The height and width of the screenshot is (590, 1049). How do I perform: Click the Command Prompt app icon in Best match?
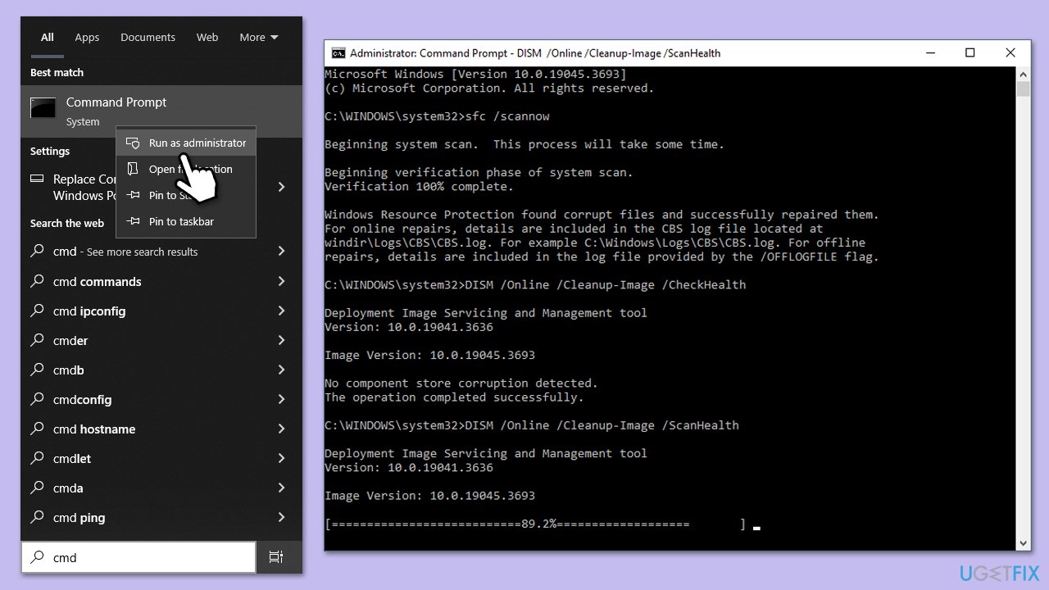coord(43,108)
